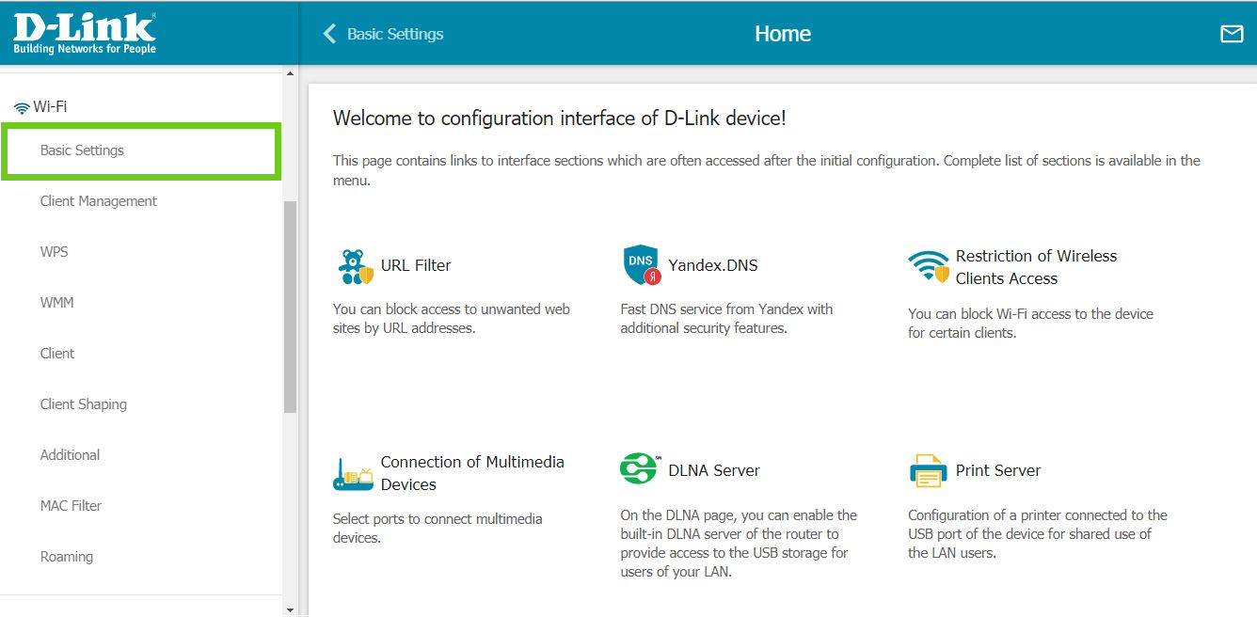
Task: Click the sidebar scroll up arrow
Action: tap(290, 73)
